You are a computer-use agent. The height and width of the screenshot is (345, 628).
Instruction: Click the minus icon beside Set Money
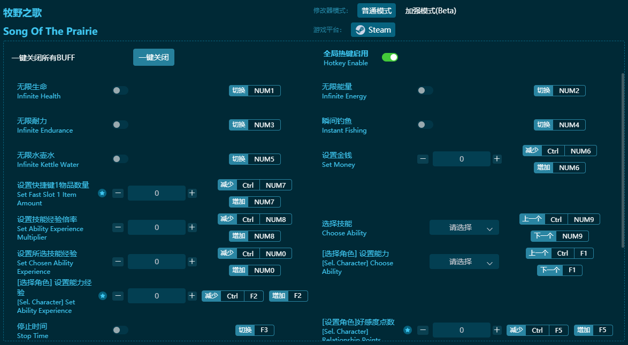click(423, 159)
